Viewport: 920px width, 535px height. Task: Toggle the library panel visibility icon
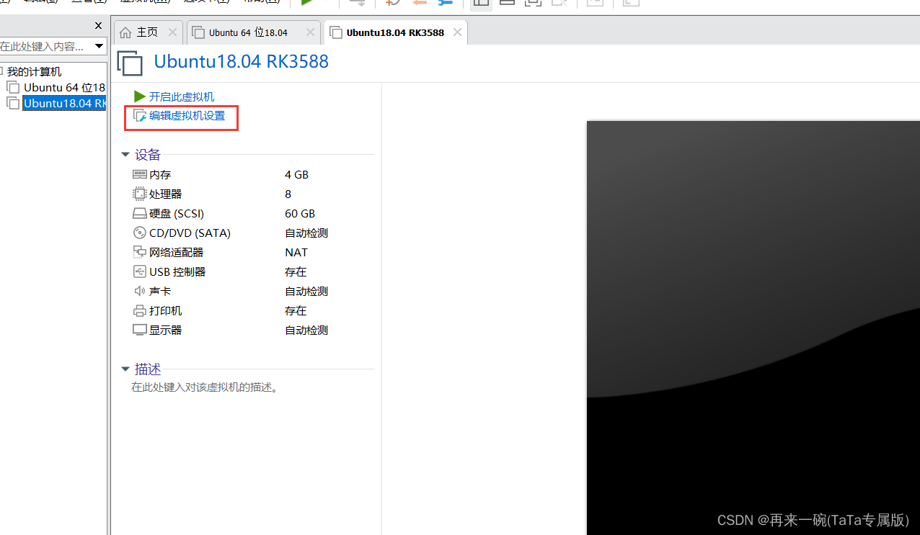[481, 4]
